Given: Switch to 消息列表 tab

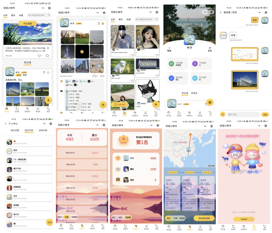Looking at the screenshot, I should click(x=43, y=130).
